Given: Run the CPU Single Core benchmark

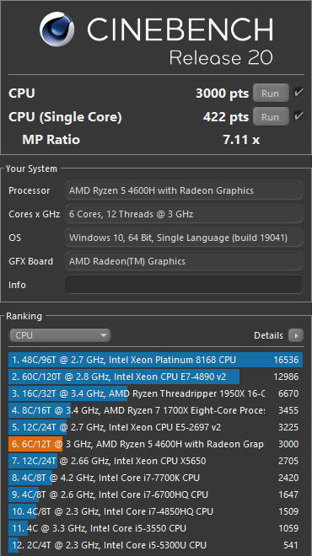Looking at the screenshot, I should pyautogui.click(x=271, y=116).
